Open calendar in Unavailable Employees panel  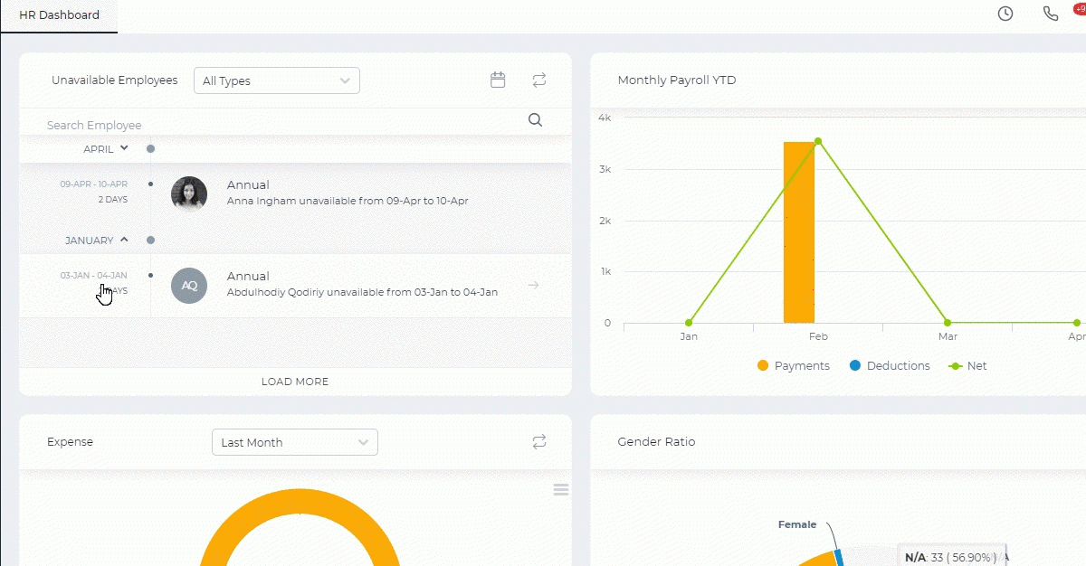[498, 80]
